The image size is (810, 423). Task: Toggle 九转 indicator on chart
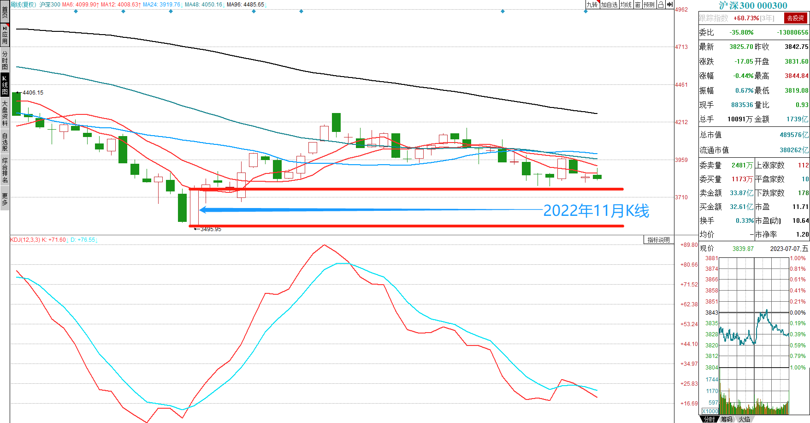592,5
